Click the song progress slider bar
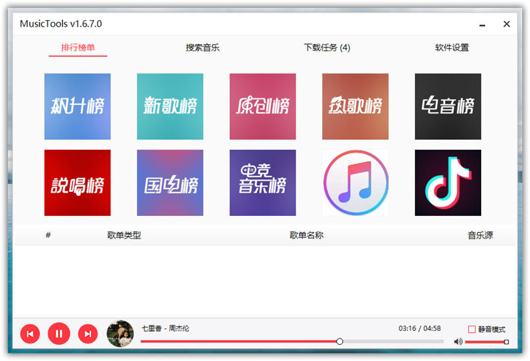Screen dimensions: 530x361 point(292,342)
